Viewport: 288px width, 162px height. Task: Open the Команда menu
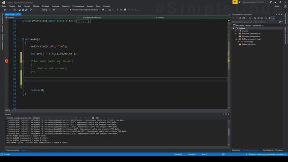click(55, 6)
